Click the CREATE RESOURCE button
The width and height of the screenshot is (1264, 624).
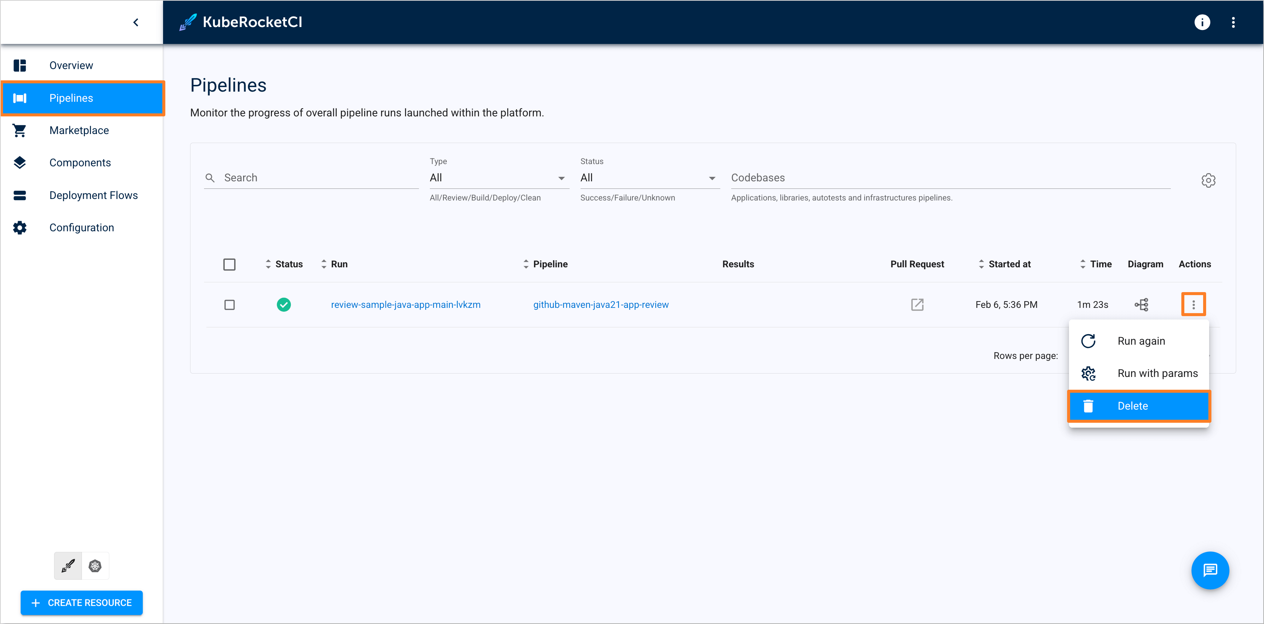pyautogui.click(x=82, y=603)
